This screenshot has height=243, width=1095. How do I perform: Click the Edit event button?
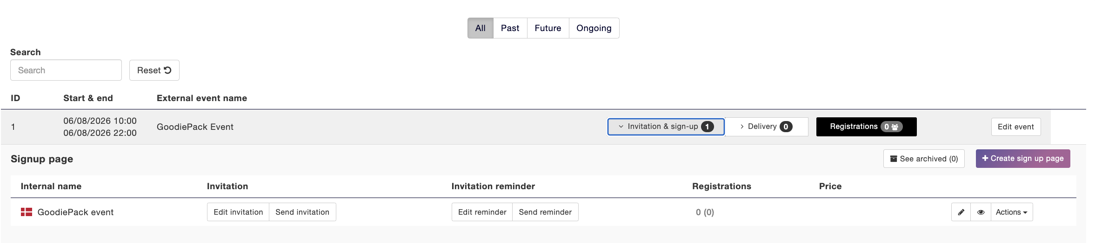coord(1015,127)
